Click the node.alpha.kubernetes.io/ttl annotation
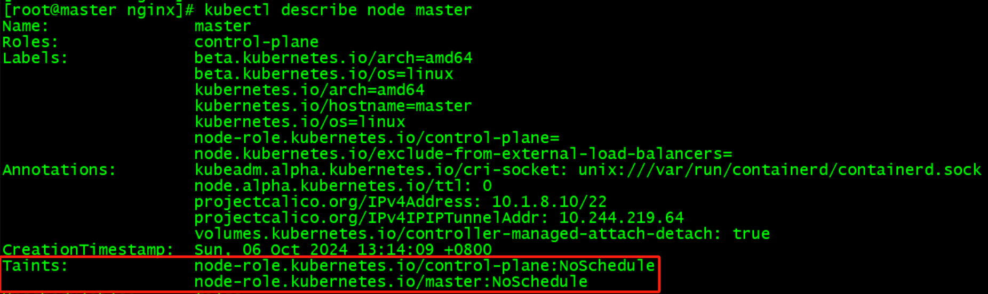 coord(342,186)
